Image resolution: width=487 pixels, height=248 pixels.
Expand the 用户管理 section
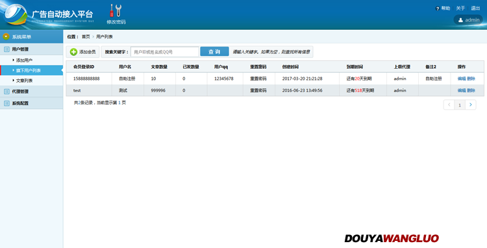[x=31, y=49]
